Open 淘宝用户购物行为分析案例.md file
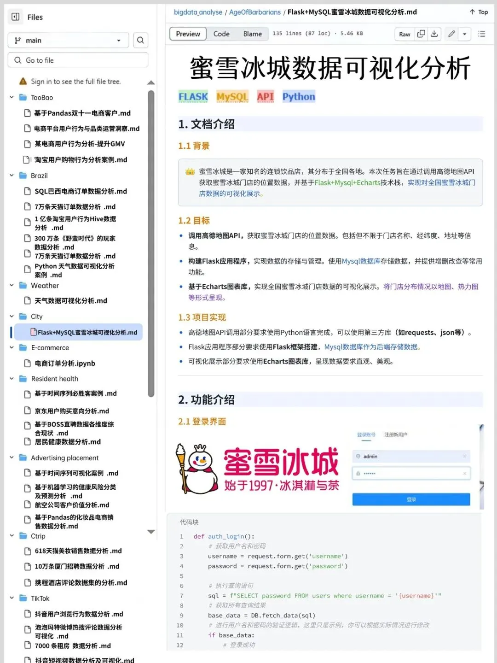The height and width of the screenshot is (663, 497). coord(81,160)
